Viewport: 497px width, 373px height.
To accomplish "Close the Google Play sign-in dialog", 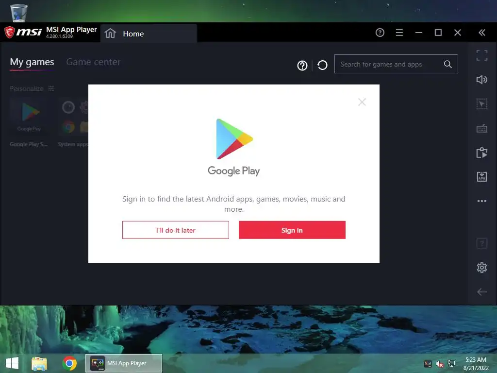I will click(362, 102).
